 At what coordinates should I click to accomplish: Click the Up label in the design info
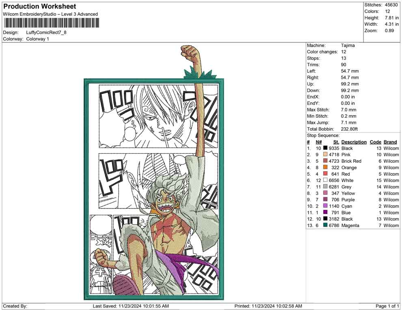click(x=310, y=84)
